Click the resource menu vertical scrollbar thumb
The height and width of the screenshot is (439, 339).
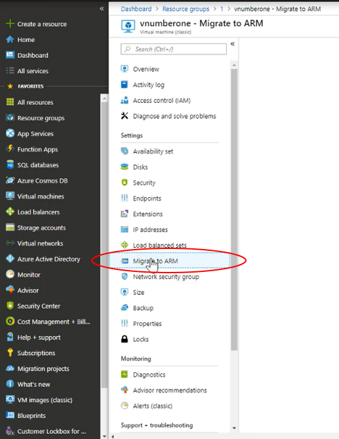coord(234,210)
